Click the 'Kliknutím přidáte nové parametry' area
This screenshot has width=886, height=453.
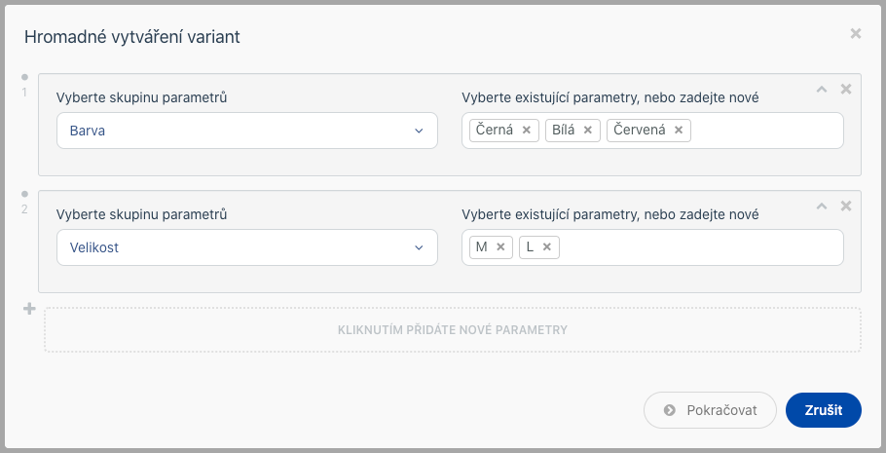[453, 329]
